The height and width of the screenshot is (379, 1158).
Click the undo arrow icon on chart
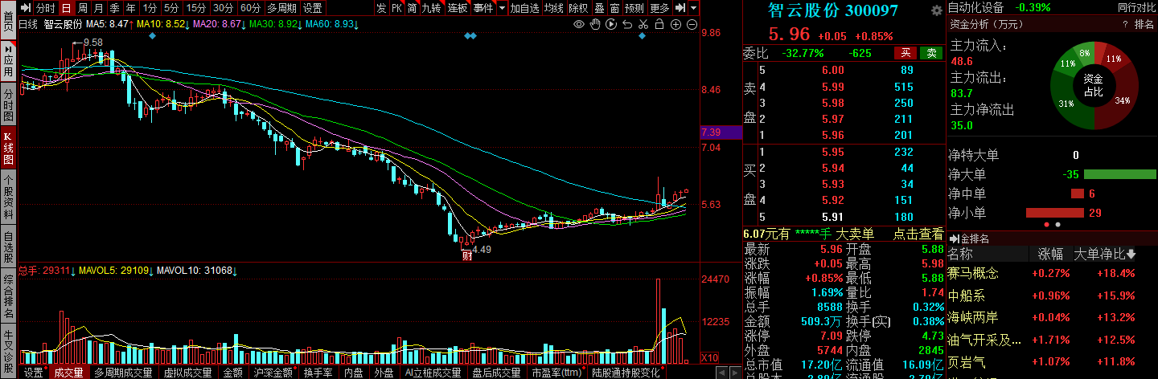(626, 24)
